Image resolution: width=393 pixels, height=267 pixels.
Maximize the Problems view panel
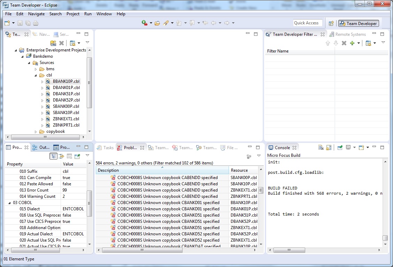tap(258, 147)
